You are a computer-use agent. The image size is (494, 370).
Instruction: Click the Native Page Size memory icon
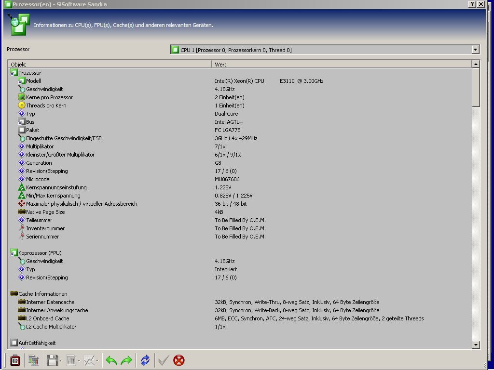(x=21, y=212)
